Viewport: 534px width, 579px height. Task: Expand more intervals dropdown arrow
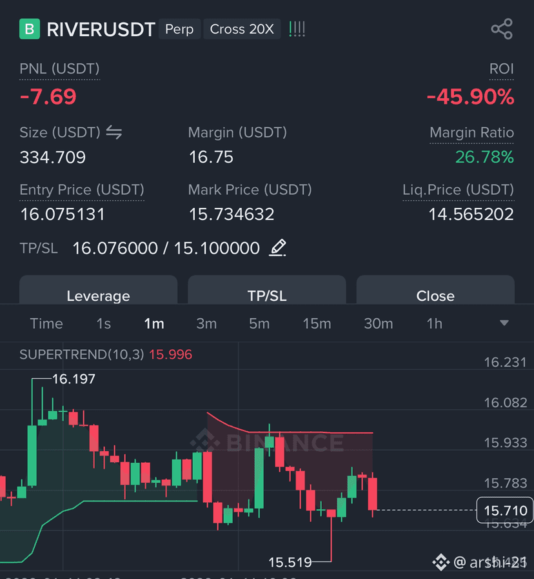[504, 323]
